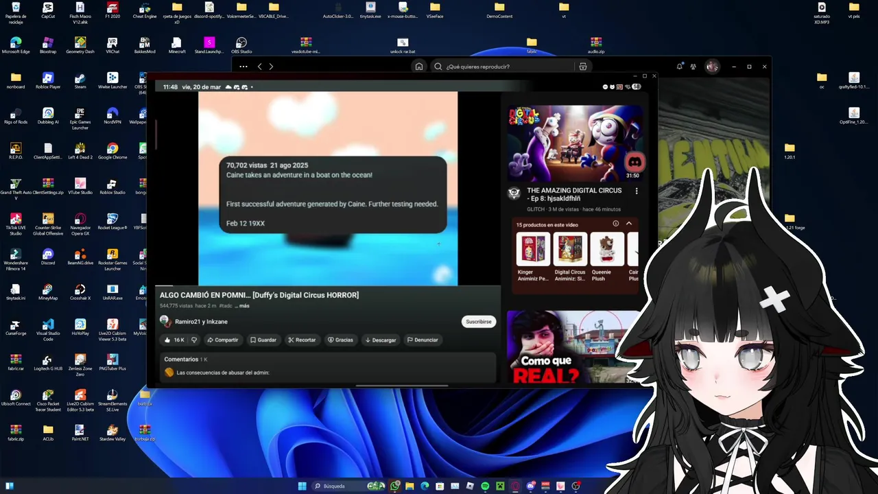The width and height of the screenshot is (878, 494).
Task: Select the Papelera de reciclaje icon
Action: click(16, 12)
